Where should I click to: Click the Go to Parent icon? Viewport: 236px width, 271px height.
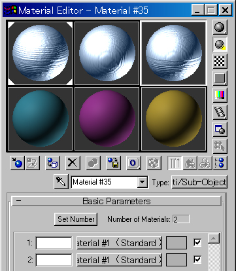tap(190, 163)
